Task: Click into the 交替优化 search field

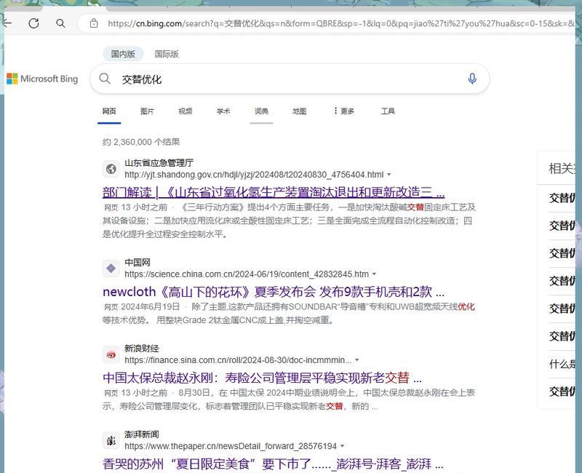Action: click(x=290, y=79)
